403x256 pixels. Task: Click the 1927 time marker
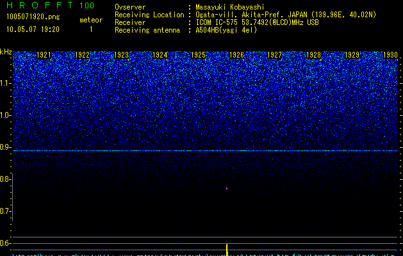275,55
